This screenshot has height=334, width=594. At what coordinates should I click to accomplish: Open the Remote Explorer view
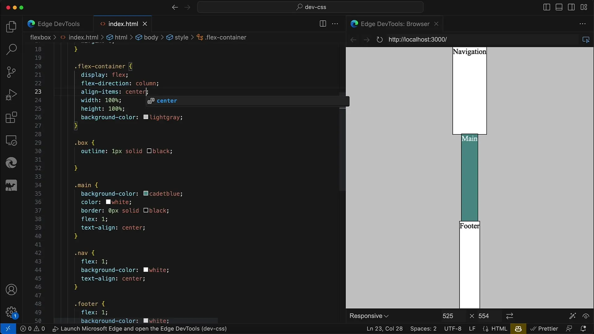tap(11, 140)
